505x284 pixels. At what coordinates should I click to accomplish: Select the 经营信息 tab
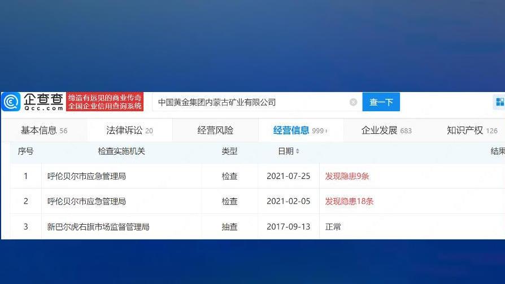pyautogui.click(x=299, y=130)
